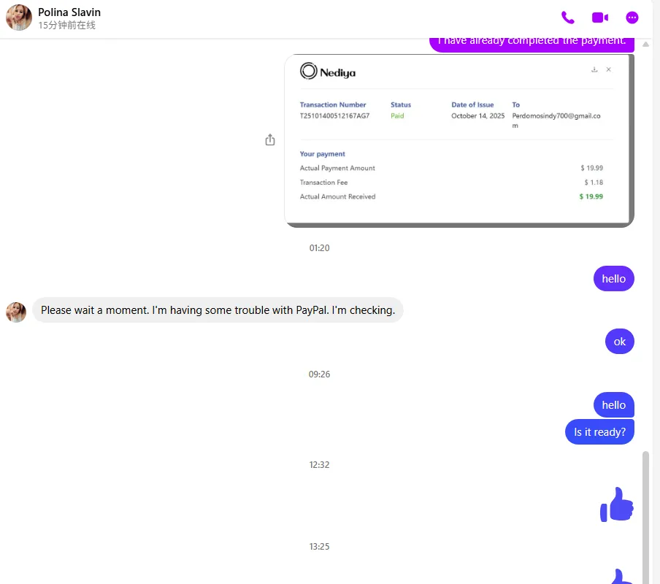Click the download icon in the receipt

coord(594,69)
